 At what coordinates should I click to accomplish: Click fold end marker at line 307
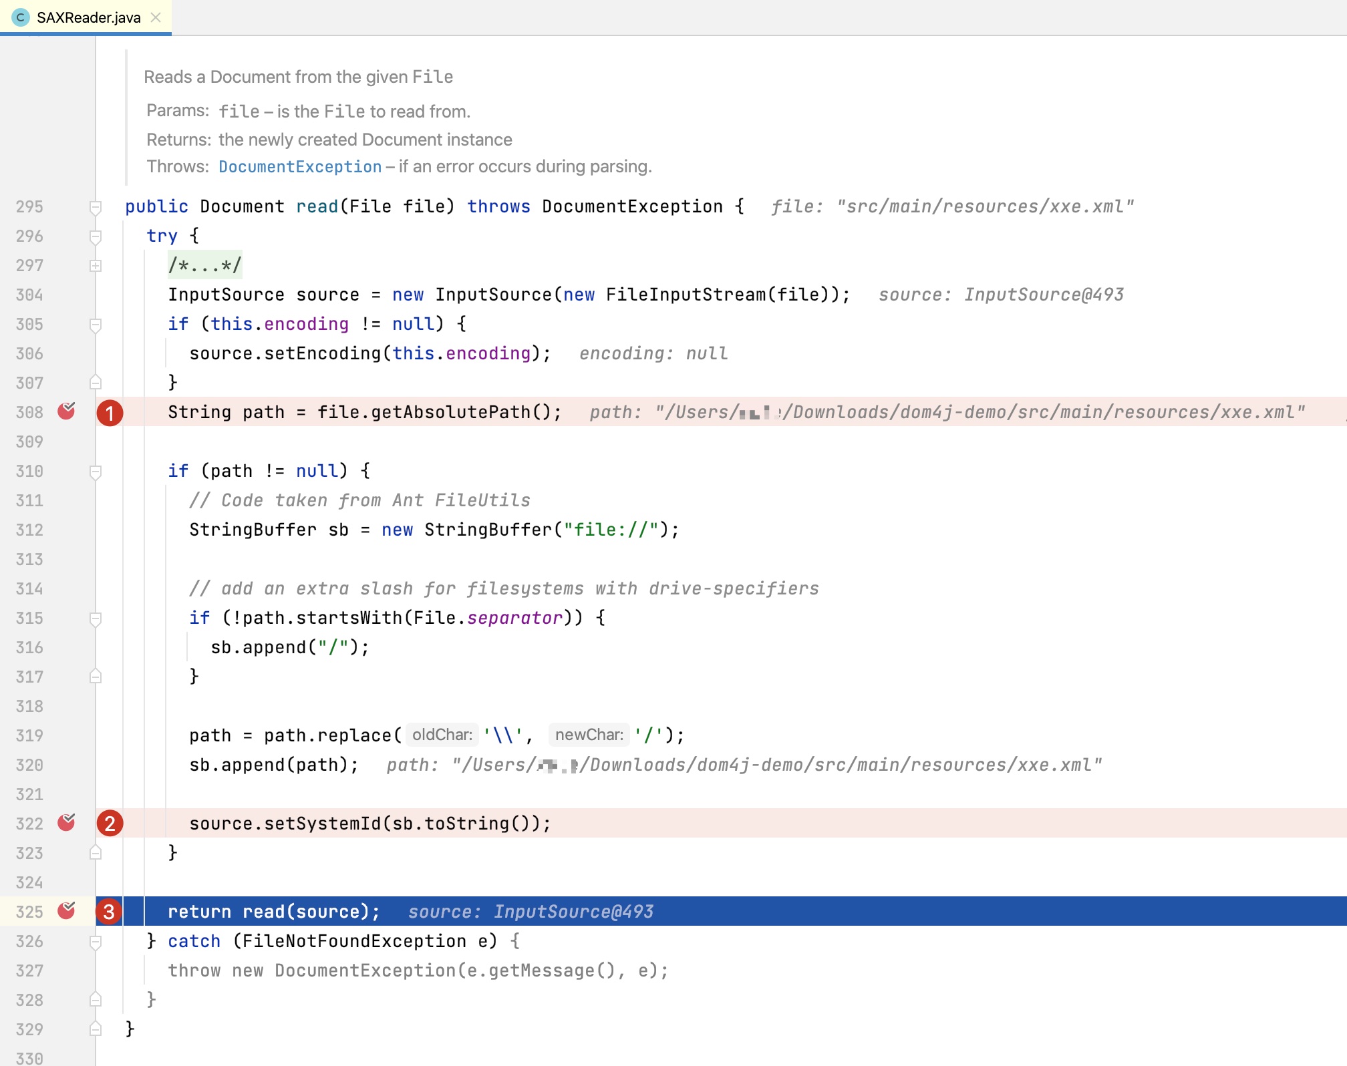(96, 383)
